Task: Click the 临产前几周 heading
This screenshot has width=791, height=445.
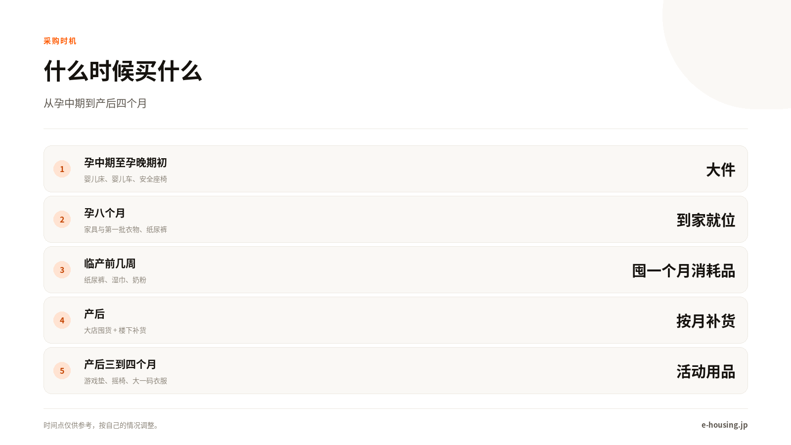Action: point(110,264)
